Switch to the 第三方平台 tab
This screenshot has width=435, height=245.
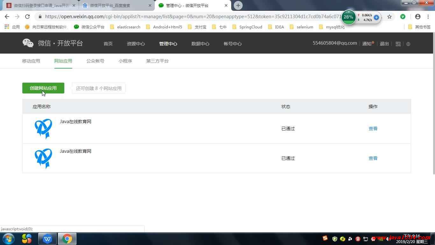pyautogui.click(x=157, y=61)
